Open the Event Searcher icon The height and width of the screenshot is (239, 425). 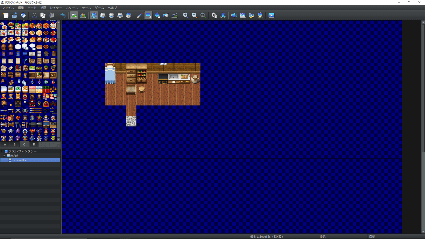243,15
